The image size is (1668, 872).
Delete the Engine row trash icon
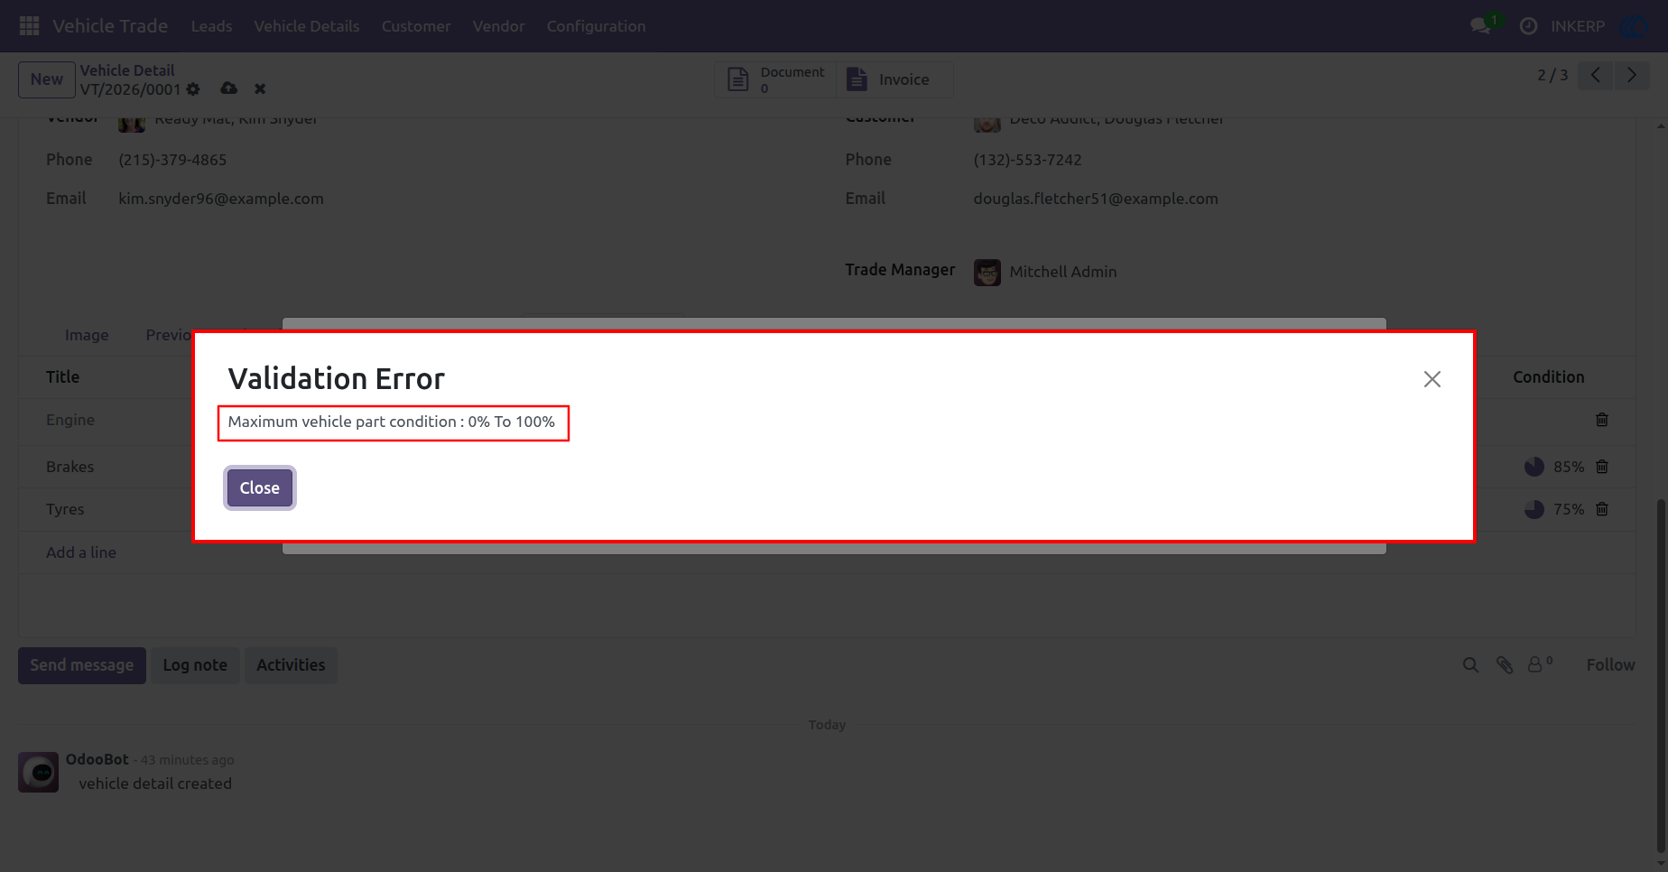tap(1602, 420)
